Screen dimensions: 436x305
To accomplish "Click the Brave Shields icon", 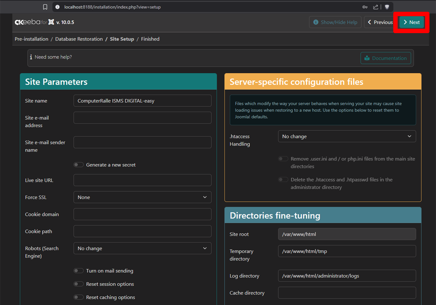I will (387, 7).
